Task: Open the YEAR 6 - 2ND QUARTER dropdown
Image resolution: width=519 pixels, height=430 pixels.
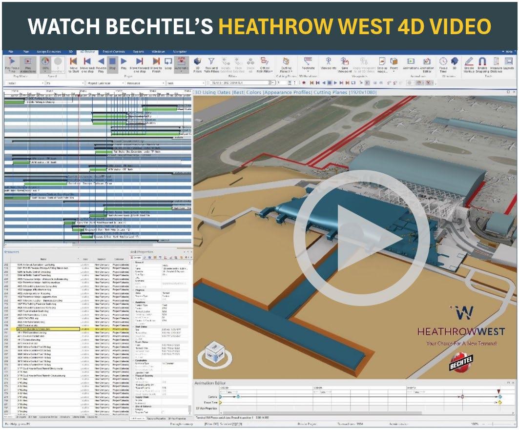Action: coord(243,82)
